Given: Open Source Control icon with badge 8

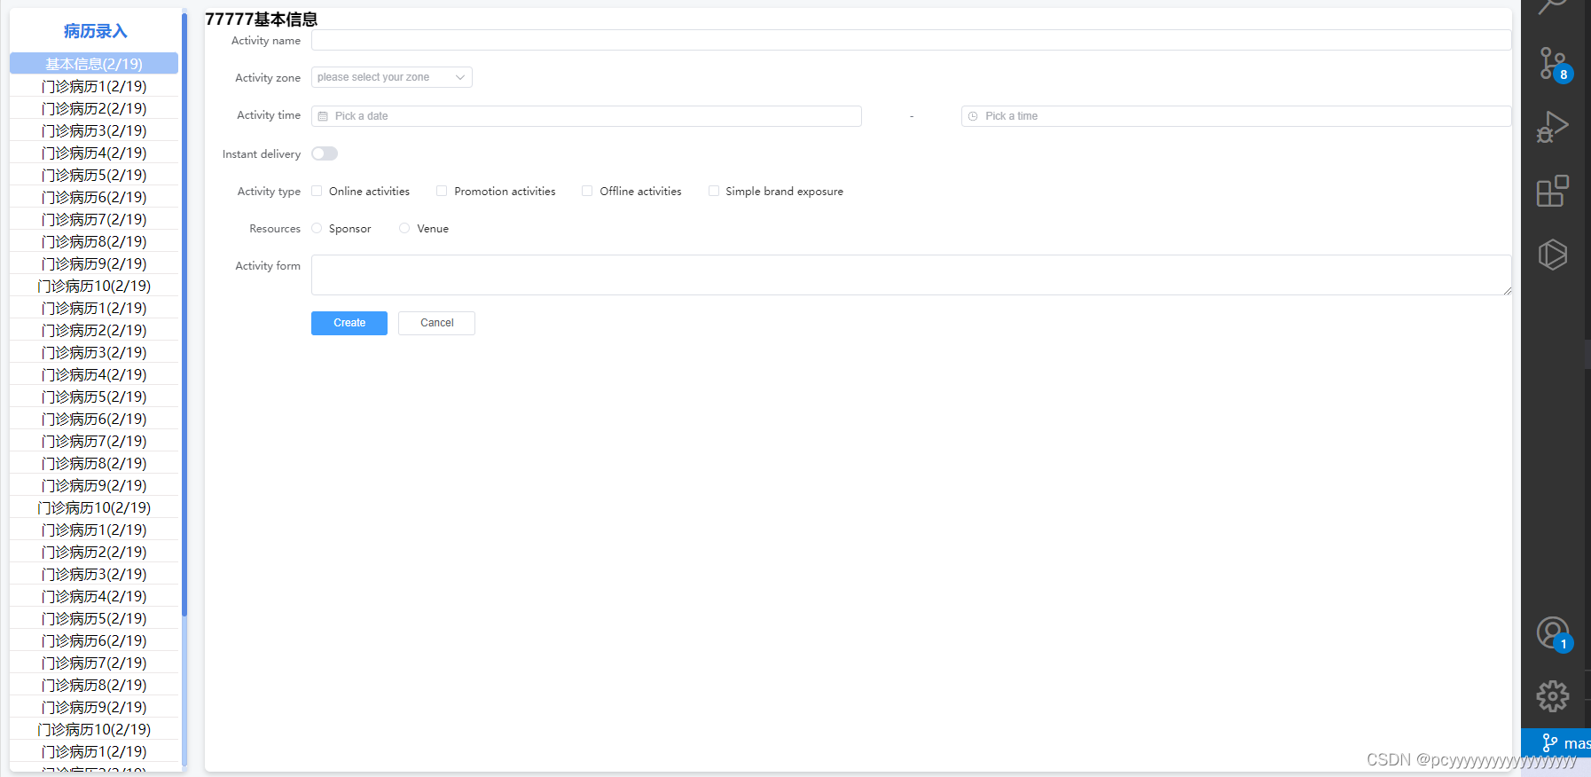Looking at the screenshot, I should (x=1553, y=64).
